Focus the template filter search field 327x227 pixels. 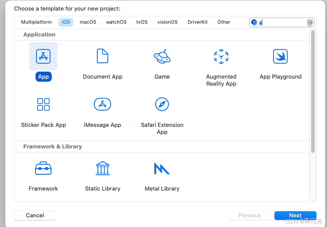point(282,22)
